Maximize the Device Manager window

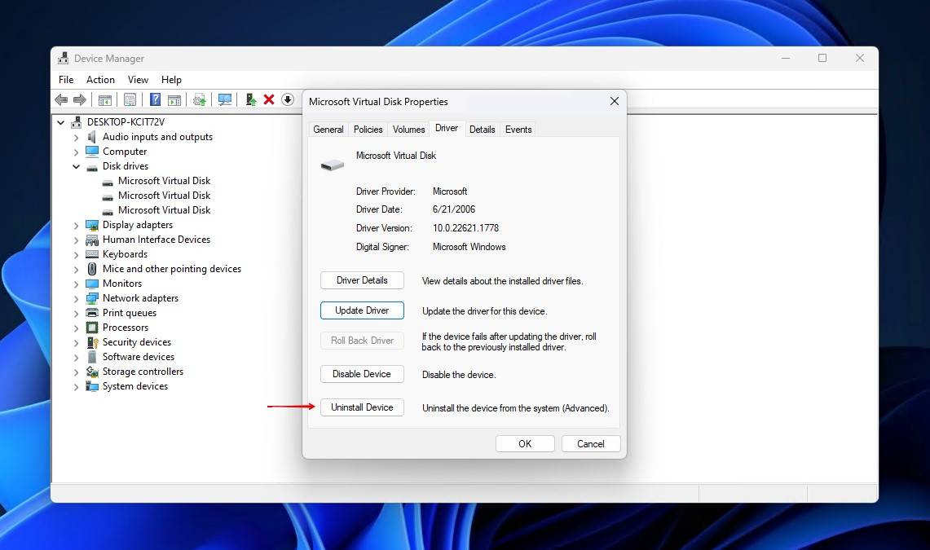(822, 58)
